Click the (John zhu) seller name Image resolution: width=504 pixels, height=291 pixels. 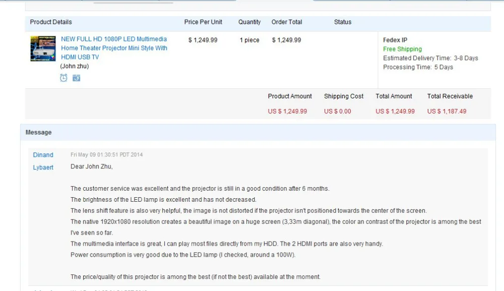75,66
